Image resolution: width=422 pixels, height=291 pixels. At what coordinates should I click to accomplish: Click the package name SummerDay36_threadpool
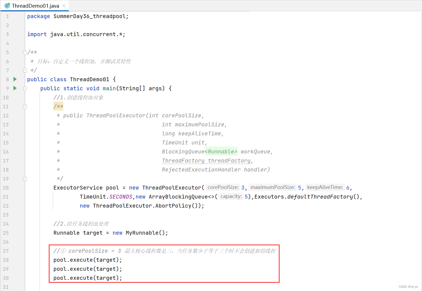(x=90, y=16)
